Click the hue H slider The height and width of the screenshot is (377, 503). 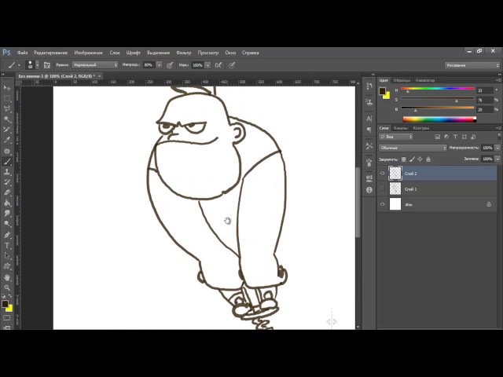click(438, 90)
